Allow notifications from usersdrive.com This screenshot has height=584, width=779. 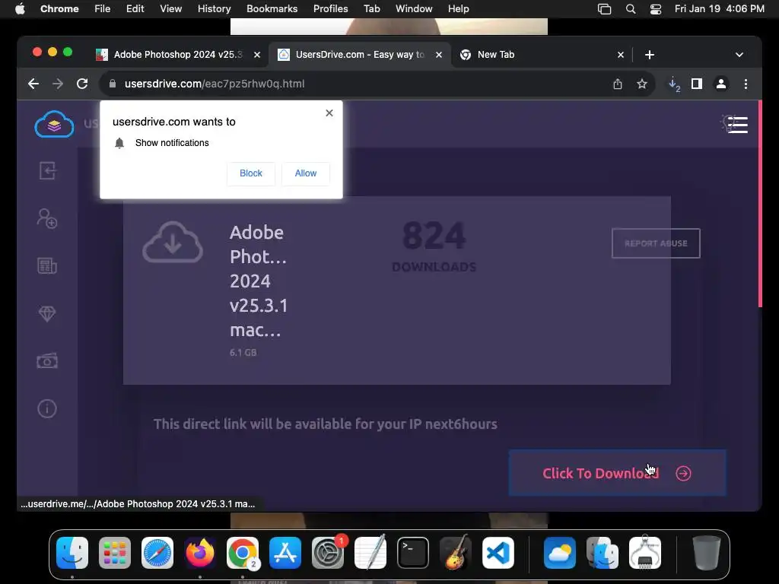tap(306, 173)
